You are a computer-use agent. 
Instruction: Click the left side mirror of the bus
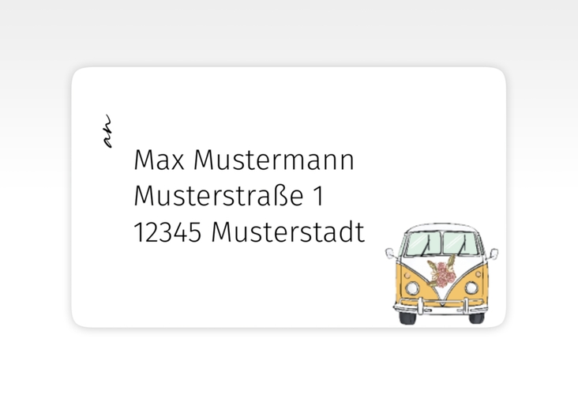390,254
